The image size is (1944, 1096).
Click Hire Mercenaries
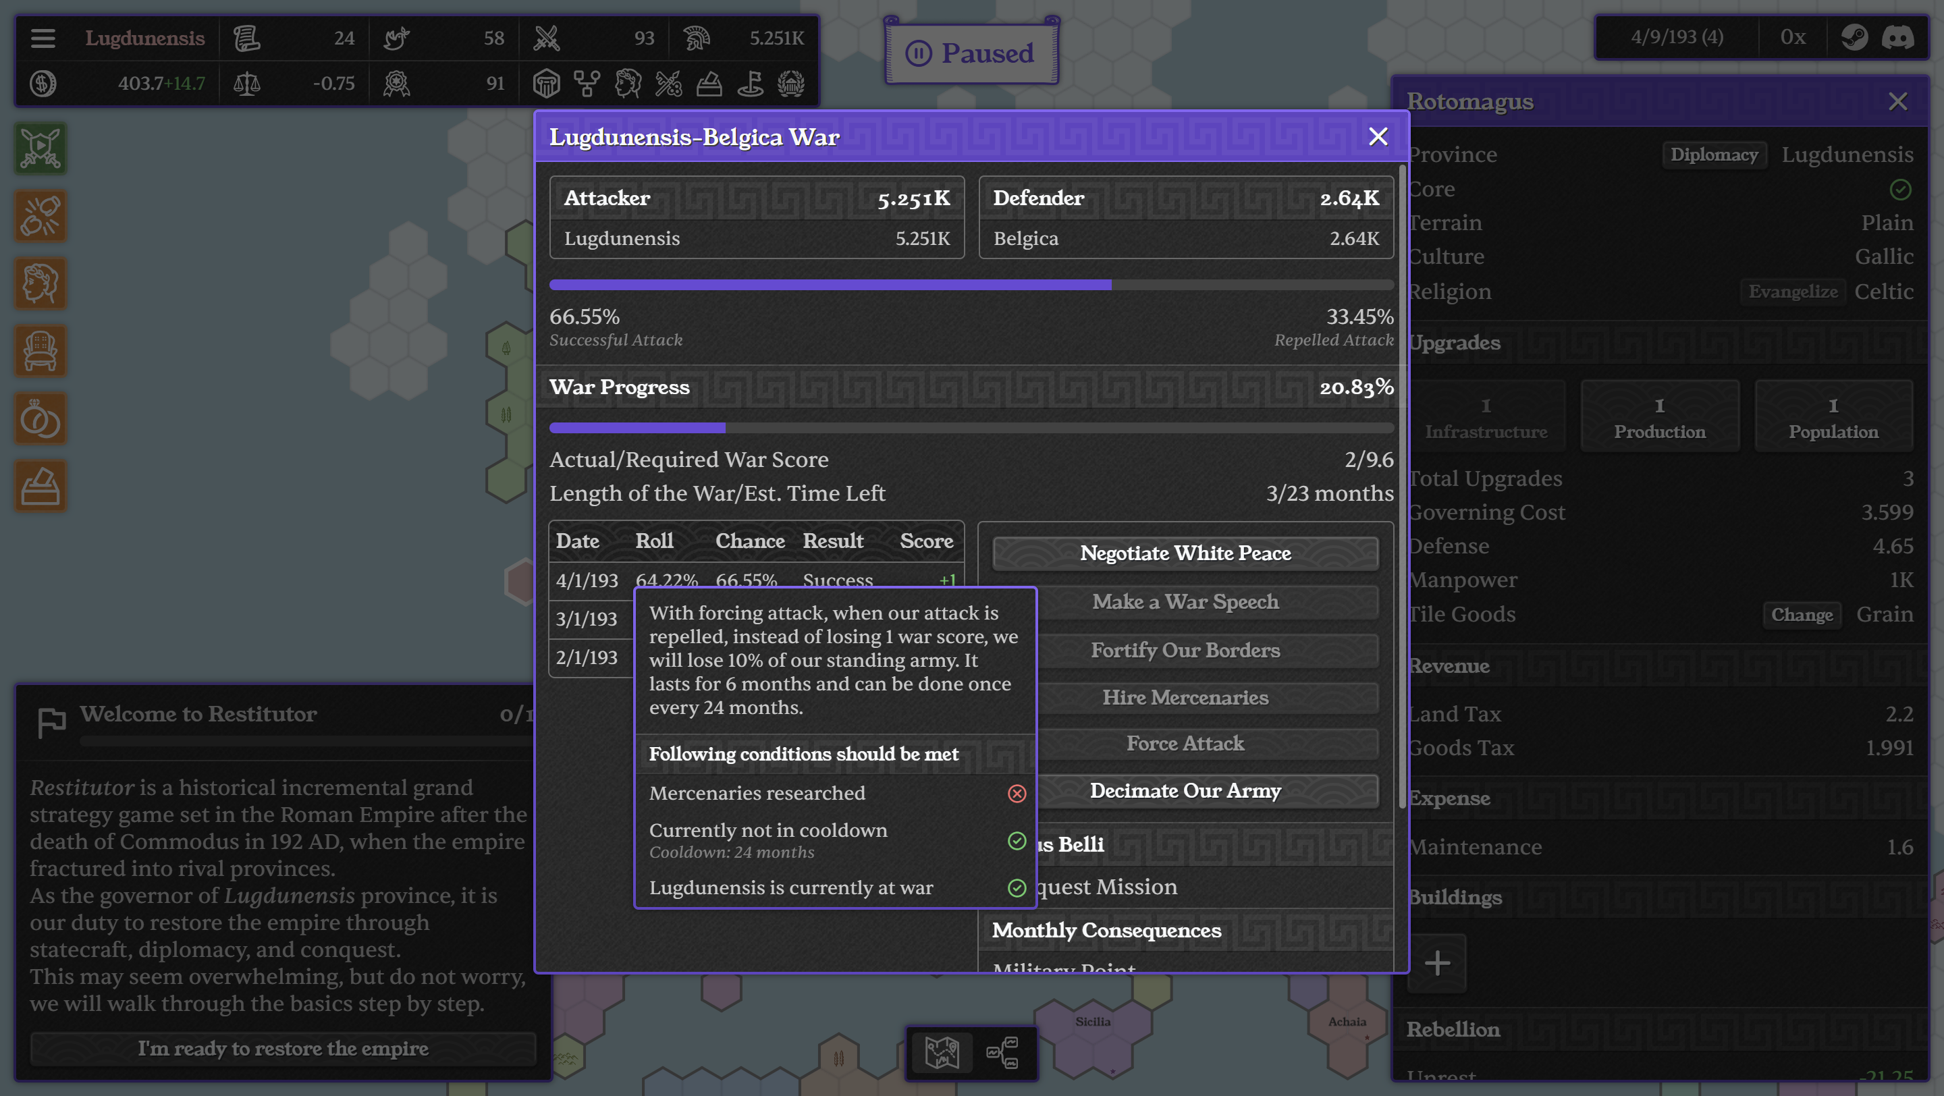[1185, 697]
